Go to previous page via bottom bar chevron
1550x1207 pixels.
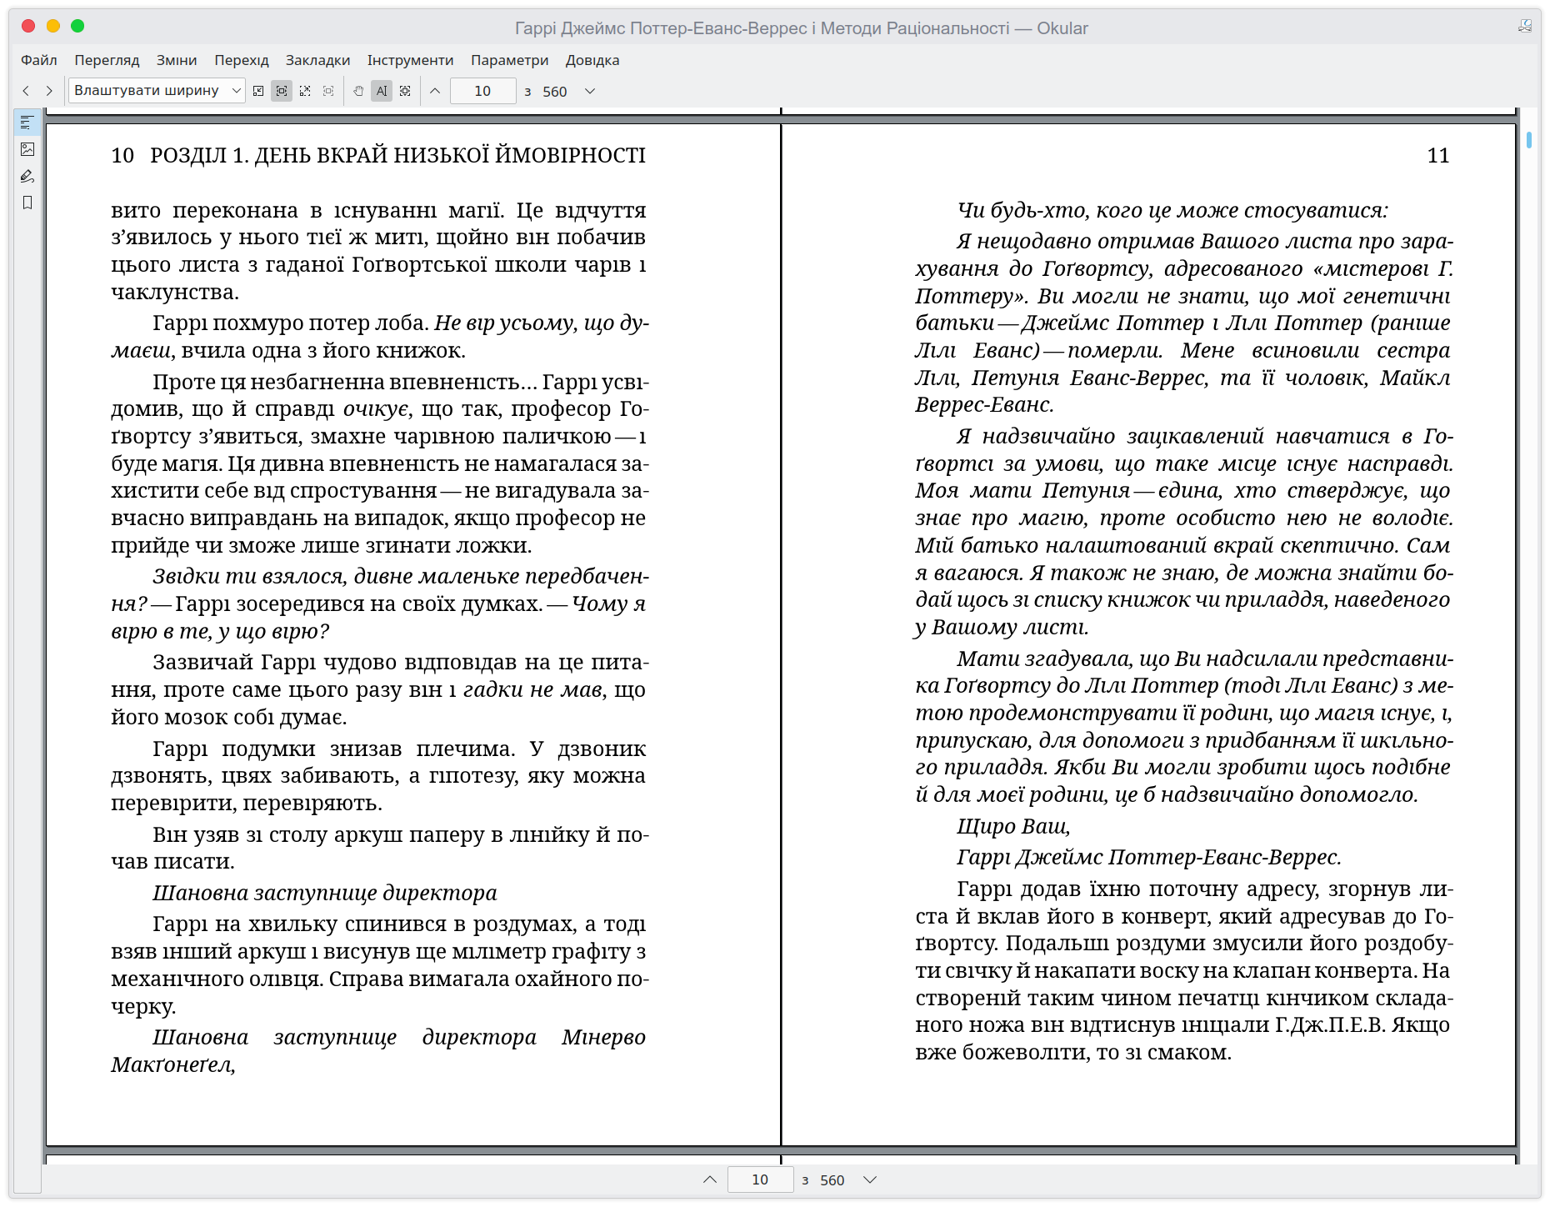click(710, 1179)
